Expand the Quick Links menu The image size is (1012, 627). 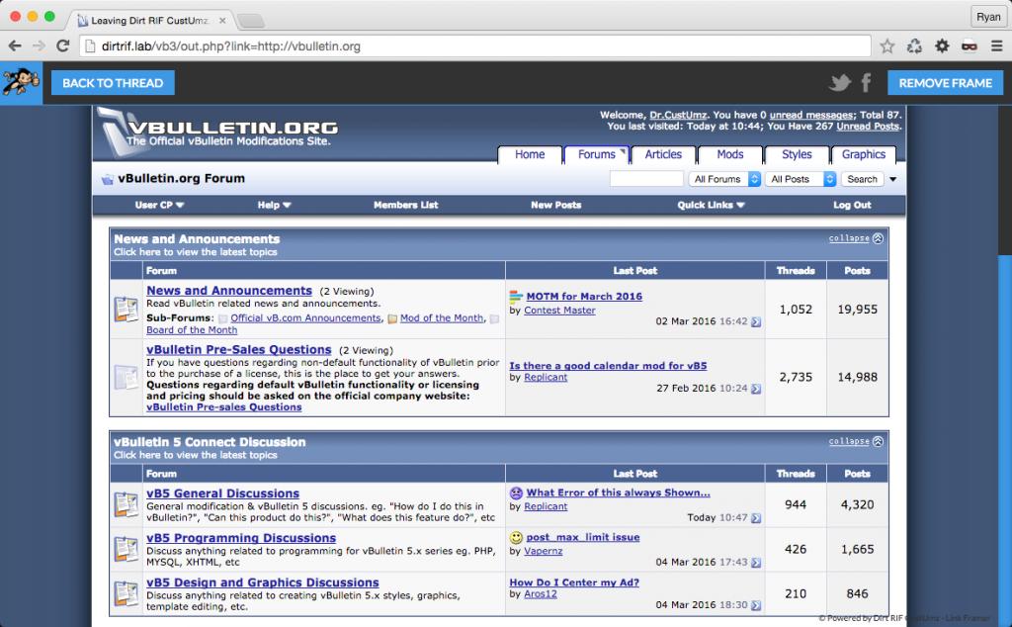pyautogui.click(x=712, y=205)
